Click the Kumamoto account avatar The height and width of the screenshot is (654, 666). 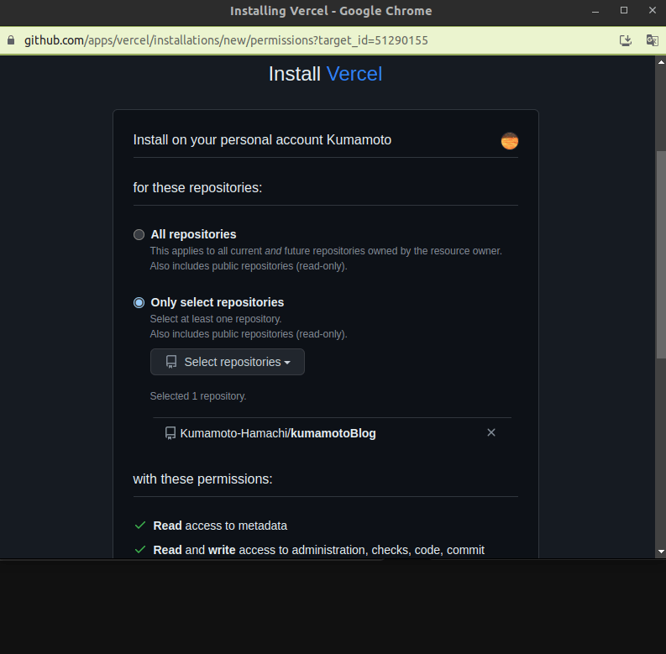pyautogui.click(x=509, y=140)
